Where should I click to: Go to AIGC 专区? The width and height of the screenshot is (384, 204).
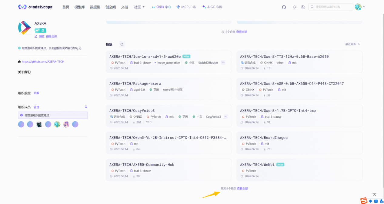coord(212,7)
